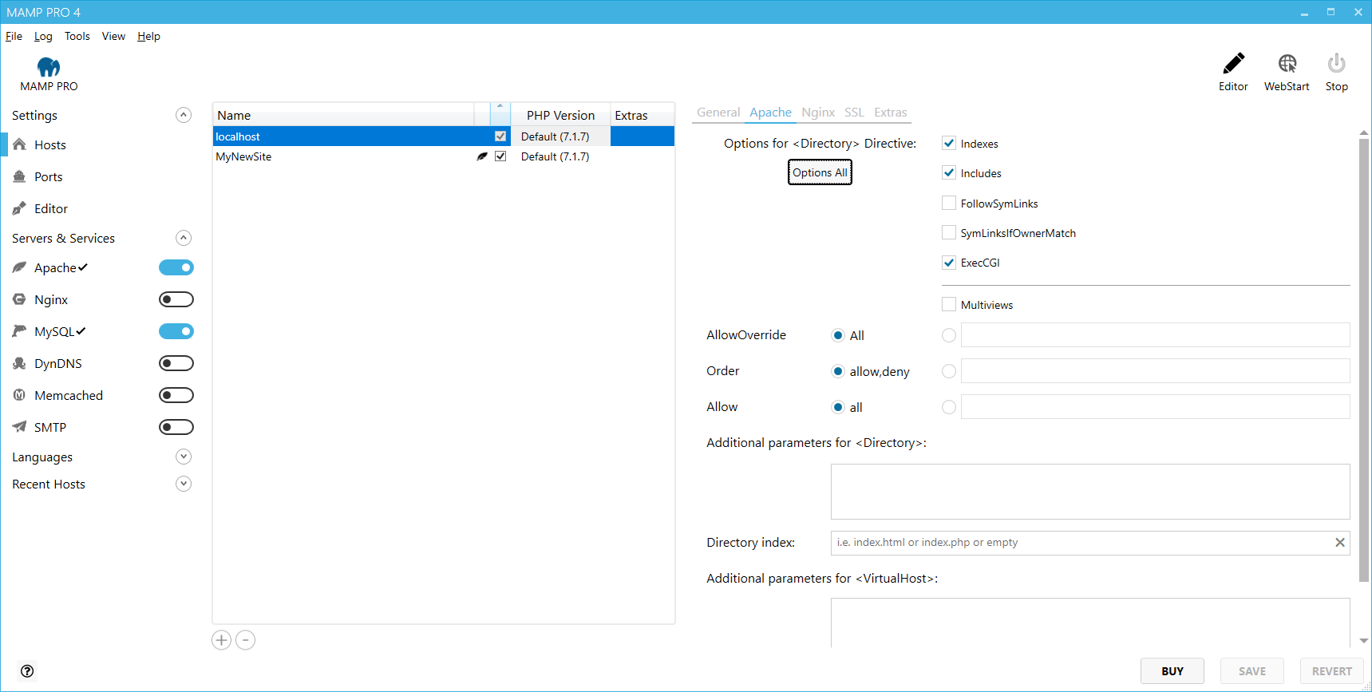Uncheck the Includes option
1372x692 pixels.
[x=949, y=173]
